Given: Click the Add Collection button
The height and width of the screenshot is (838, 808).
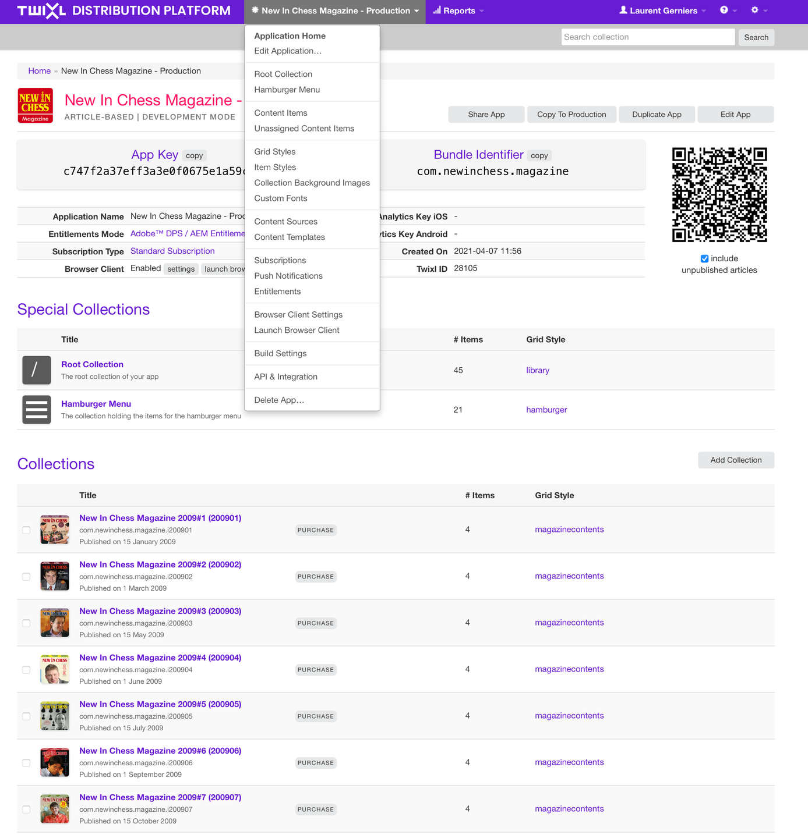Looking at the screenshot, I should click(x=736, y=460).
